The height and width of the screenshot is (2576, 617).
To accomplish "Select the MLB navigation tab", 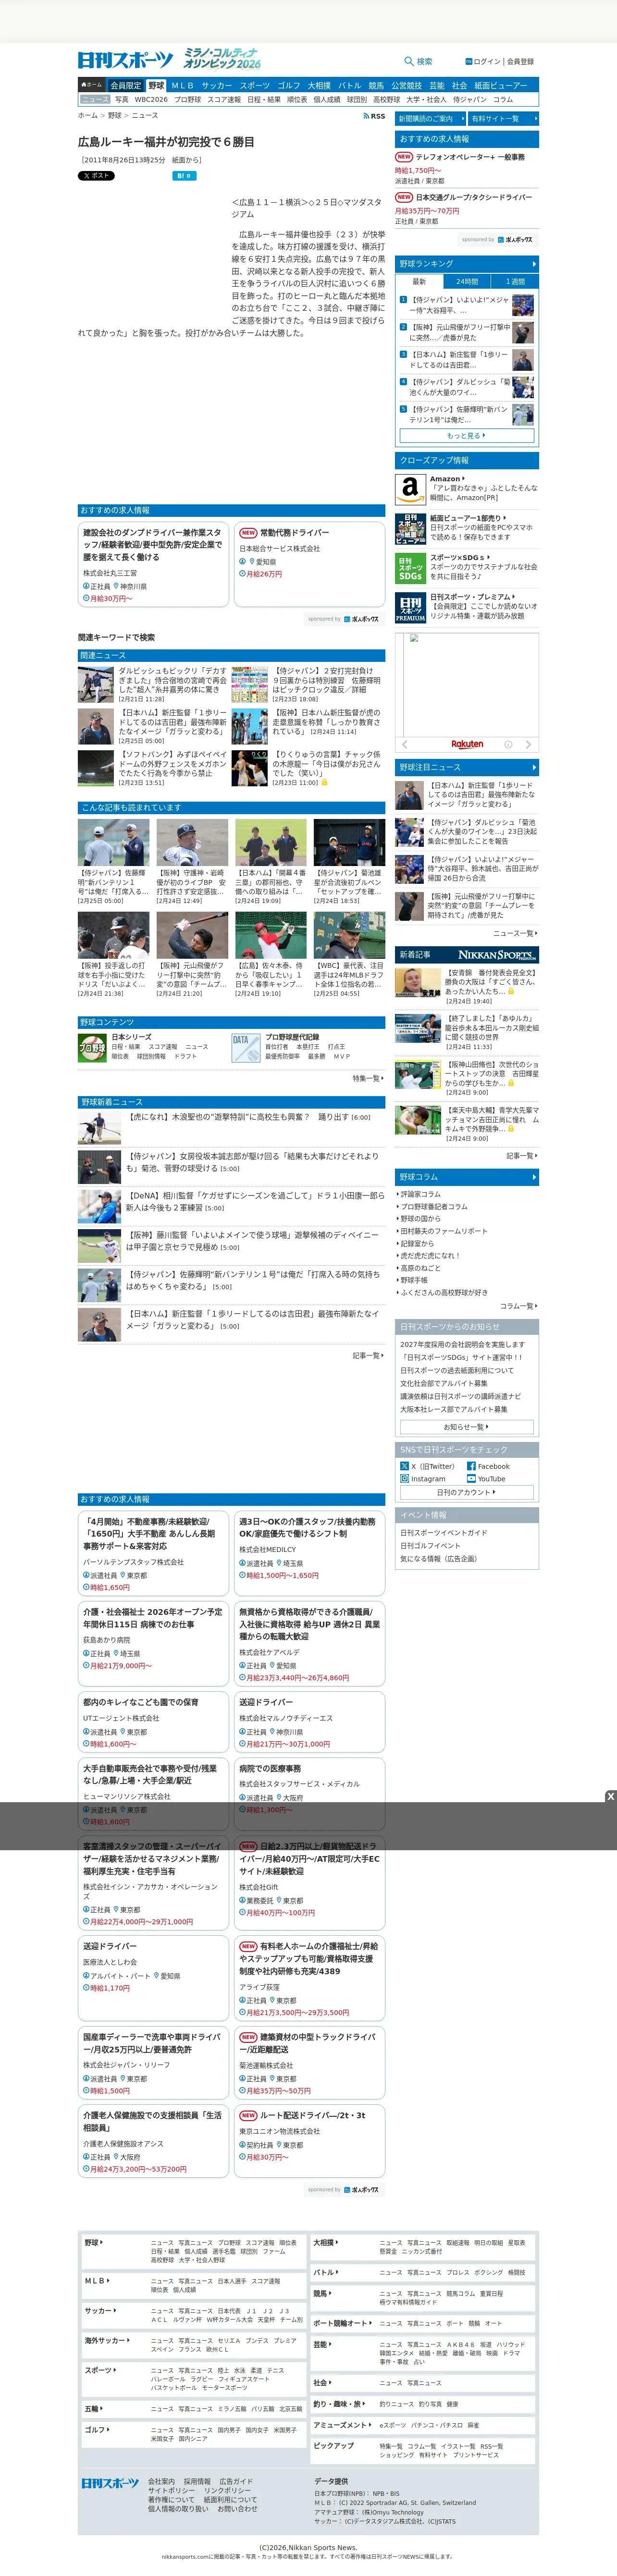I will click(182, 86).
